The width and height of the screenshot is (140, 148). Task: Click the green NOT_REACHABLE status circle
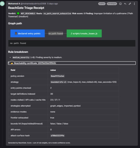pos(18,13)
